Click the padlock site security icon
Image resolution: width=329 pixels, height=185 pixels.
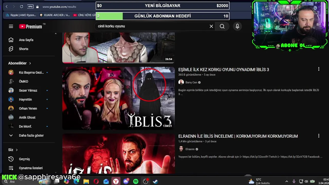click(38, 7)
